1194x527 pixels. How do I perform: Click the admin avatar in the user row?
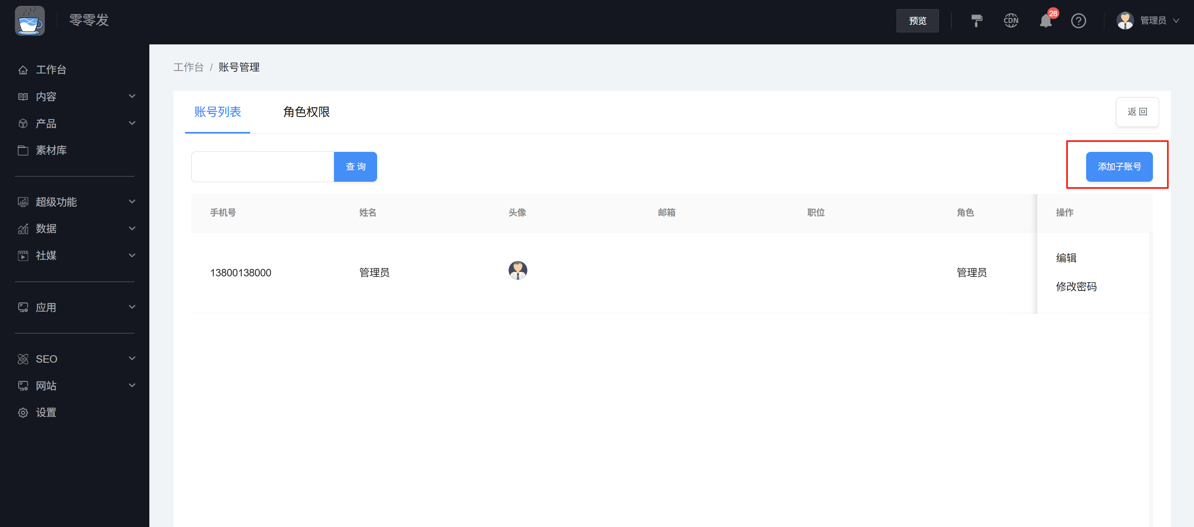[517, 270]
